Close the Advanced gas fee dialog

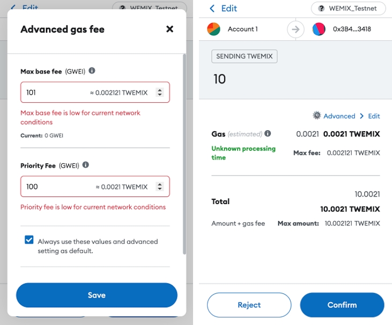coord(169,29)
